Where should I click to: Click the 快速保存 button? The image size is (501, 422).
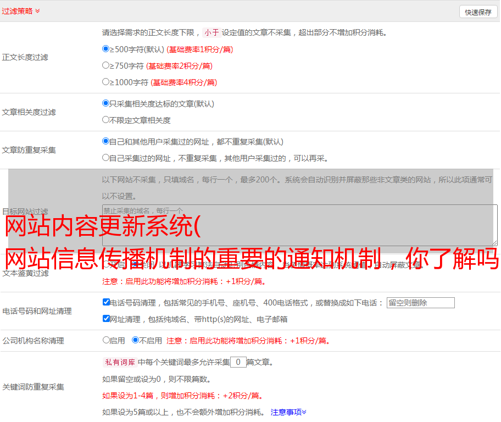[477, 12]
